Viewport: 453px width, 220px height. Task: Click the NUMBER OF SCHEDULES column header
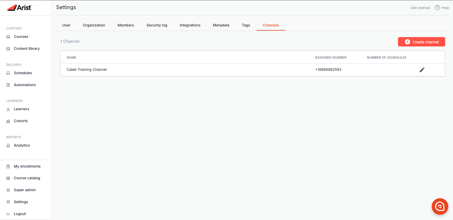tap(387, 58)
